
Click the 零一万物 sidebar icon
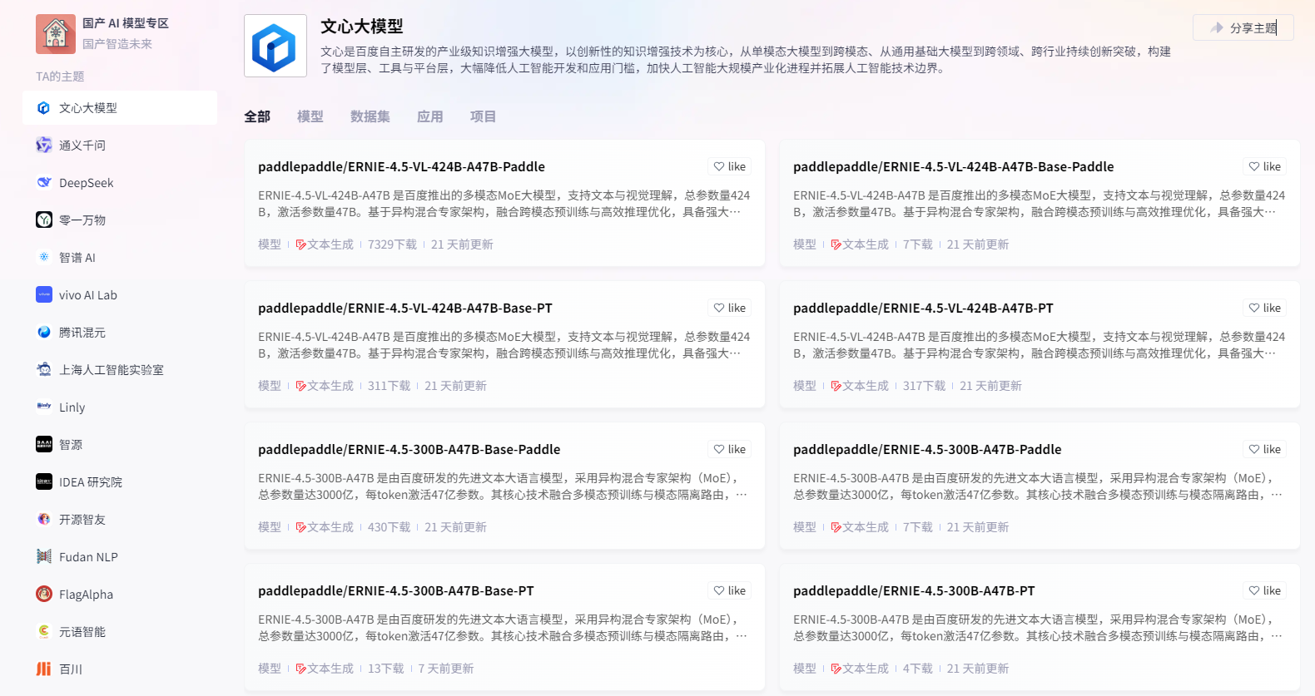click(x=44, y=220)
